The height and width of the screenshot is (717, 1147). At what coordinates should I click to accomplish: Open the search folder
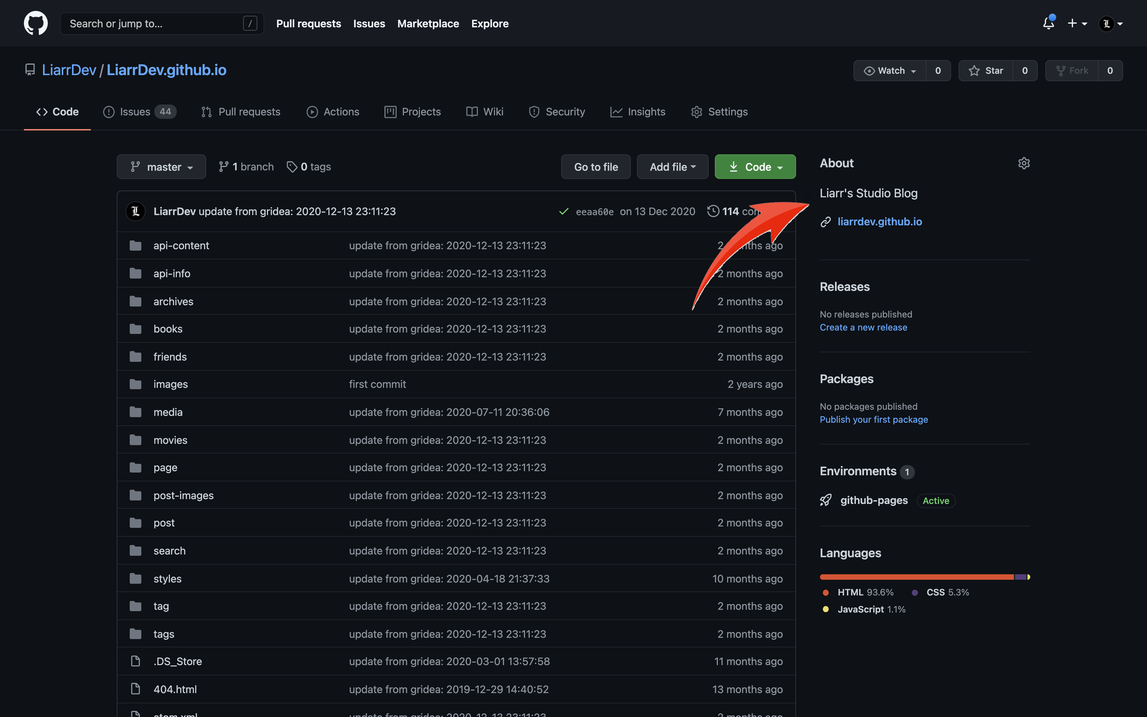coord(169,551)
